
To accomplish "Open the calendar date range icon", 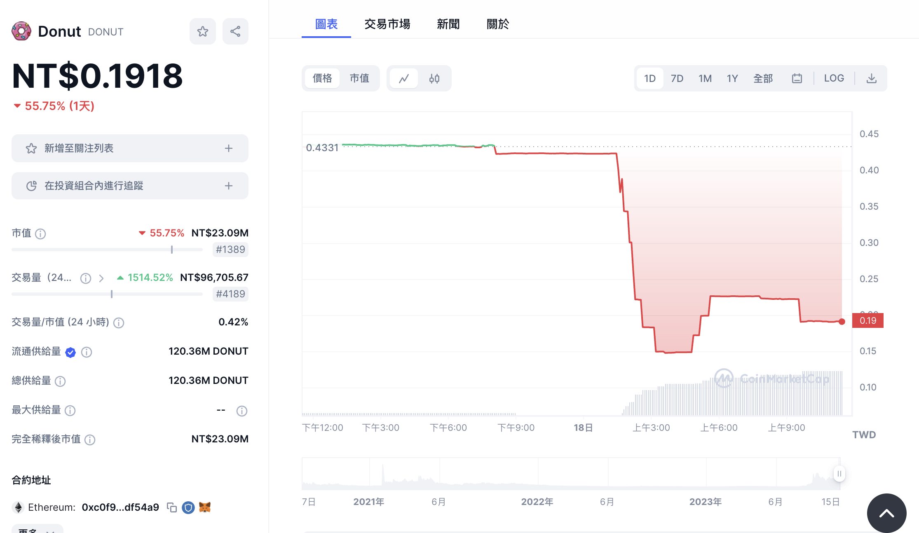I will tap(797, 78).
